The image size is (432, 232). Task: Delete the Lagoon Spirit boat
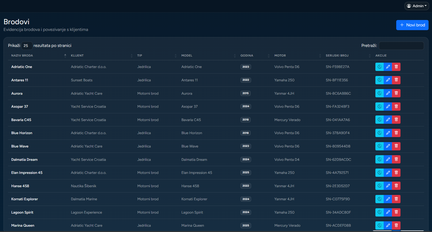(x=396, y=212)
